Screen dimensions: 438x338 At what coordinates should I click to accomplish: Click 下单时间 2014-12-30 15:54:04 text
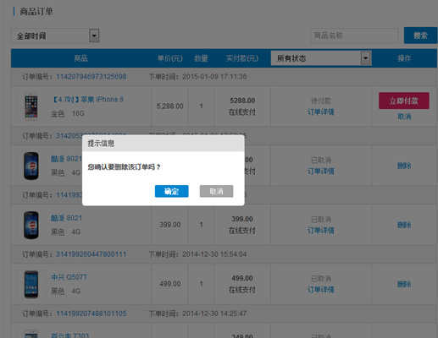[197, 254]
